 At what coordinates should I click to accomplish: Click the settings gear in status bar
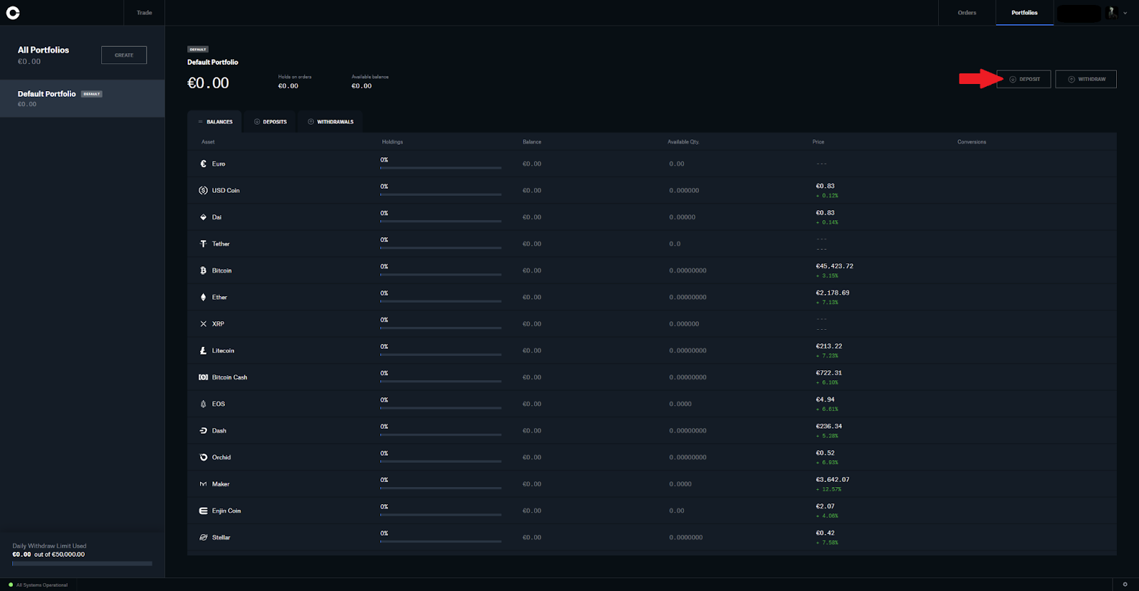(x=1125, y=585)
